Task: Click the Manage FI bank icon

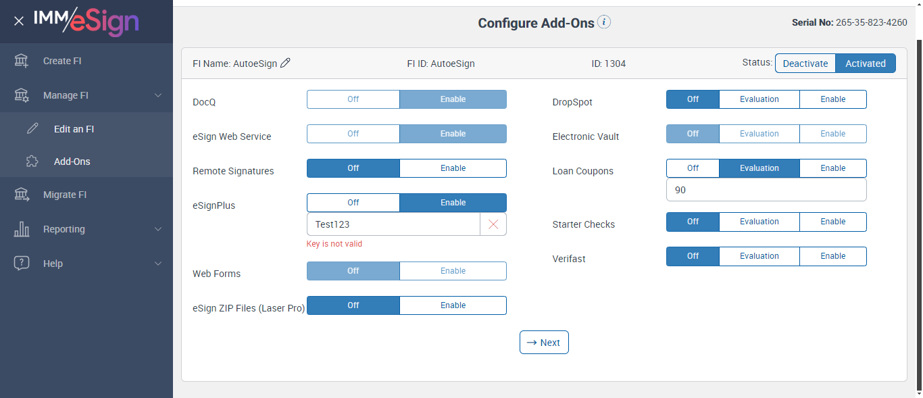Action: (22, 95)
